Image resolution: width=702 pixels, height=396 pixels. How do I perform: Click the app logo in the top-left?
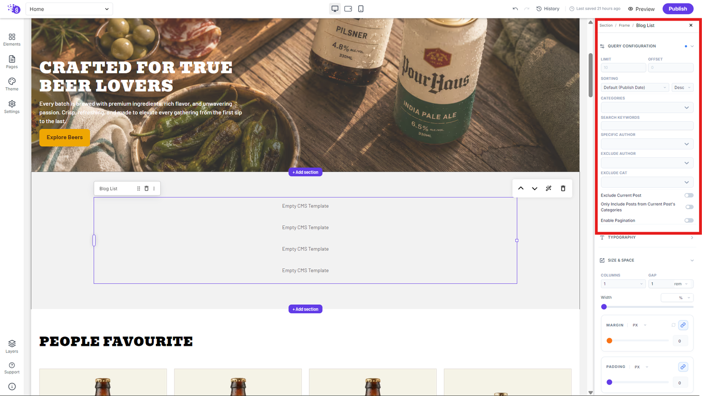[14, 9]
